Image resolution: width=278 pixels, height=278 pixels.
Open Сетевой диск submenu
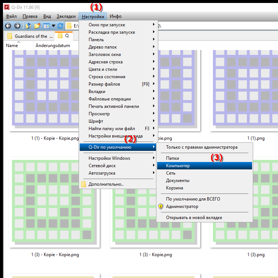pyautogui.click(x=118, y=166)
